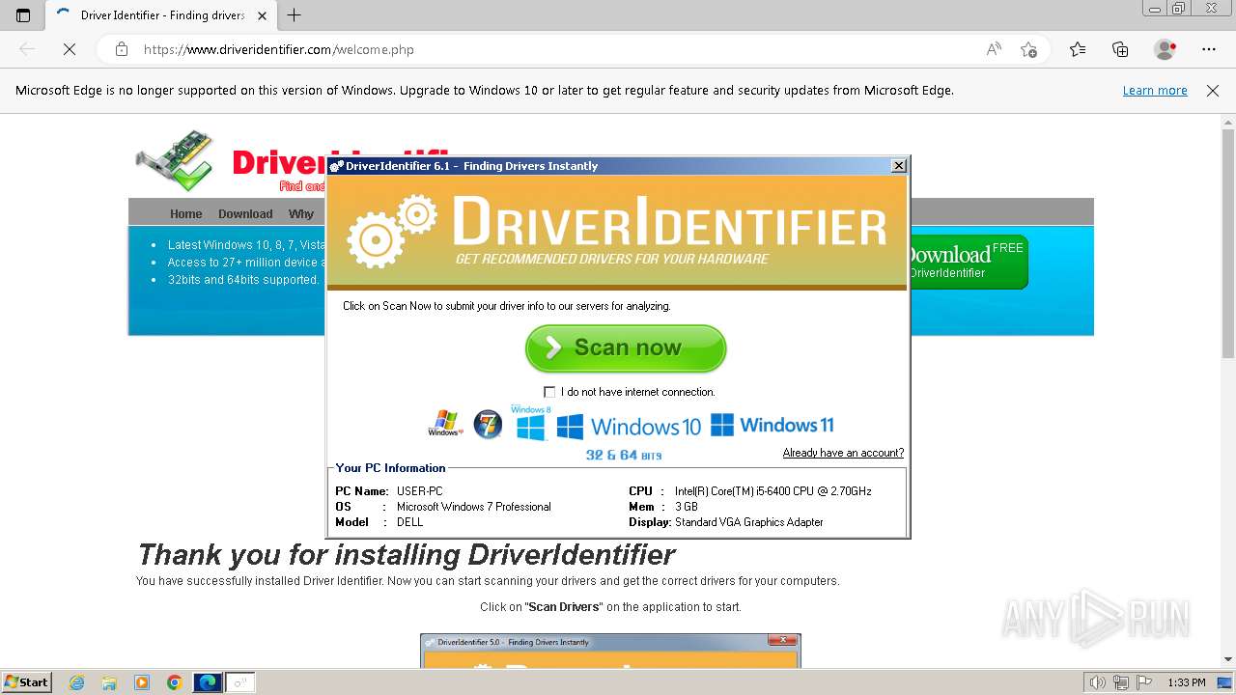
Task: Click the Windows 10 logo
Action: click(629, 426)
